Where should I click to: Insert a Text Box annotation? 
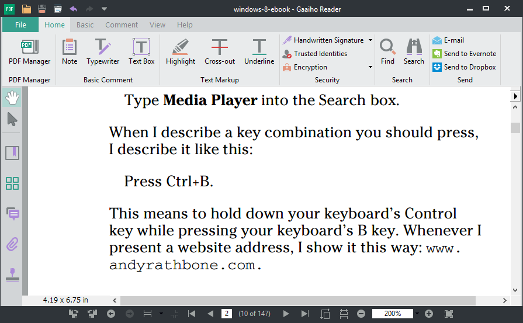(x=141, y=51)
